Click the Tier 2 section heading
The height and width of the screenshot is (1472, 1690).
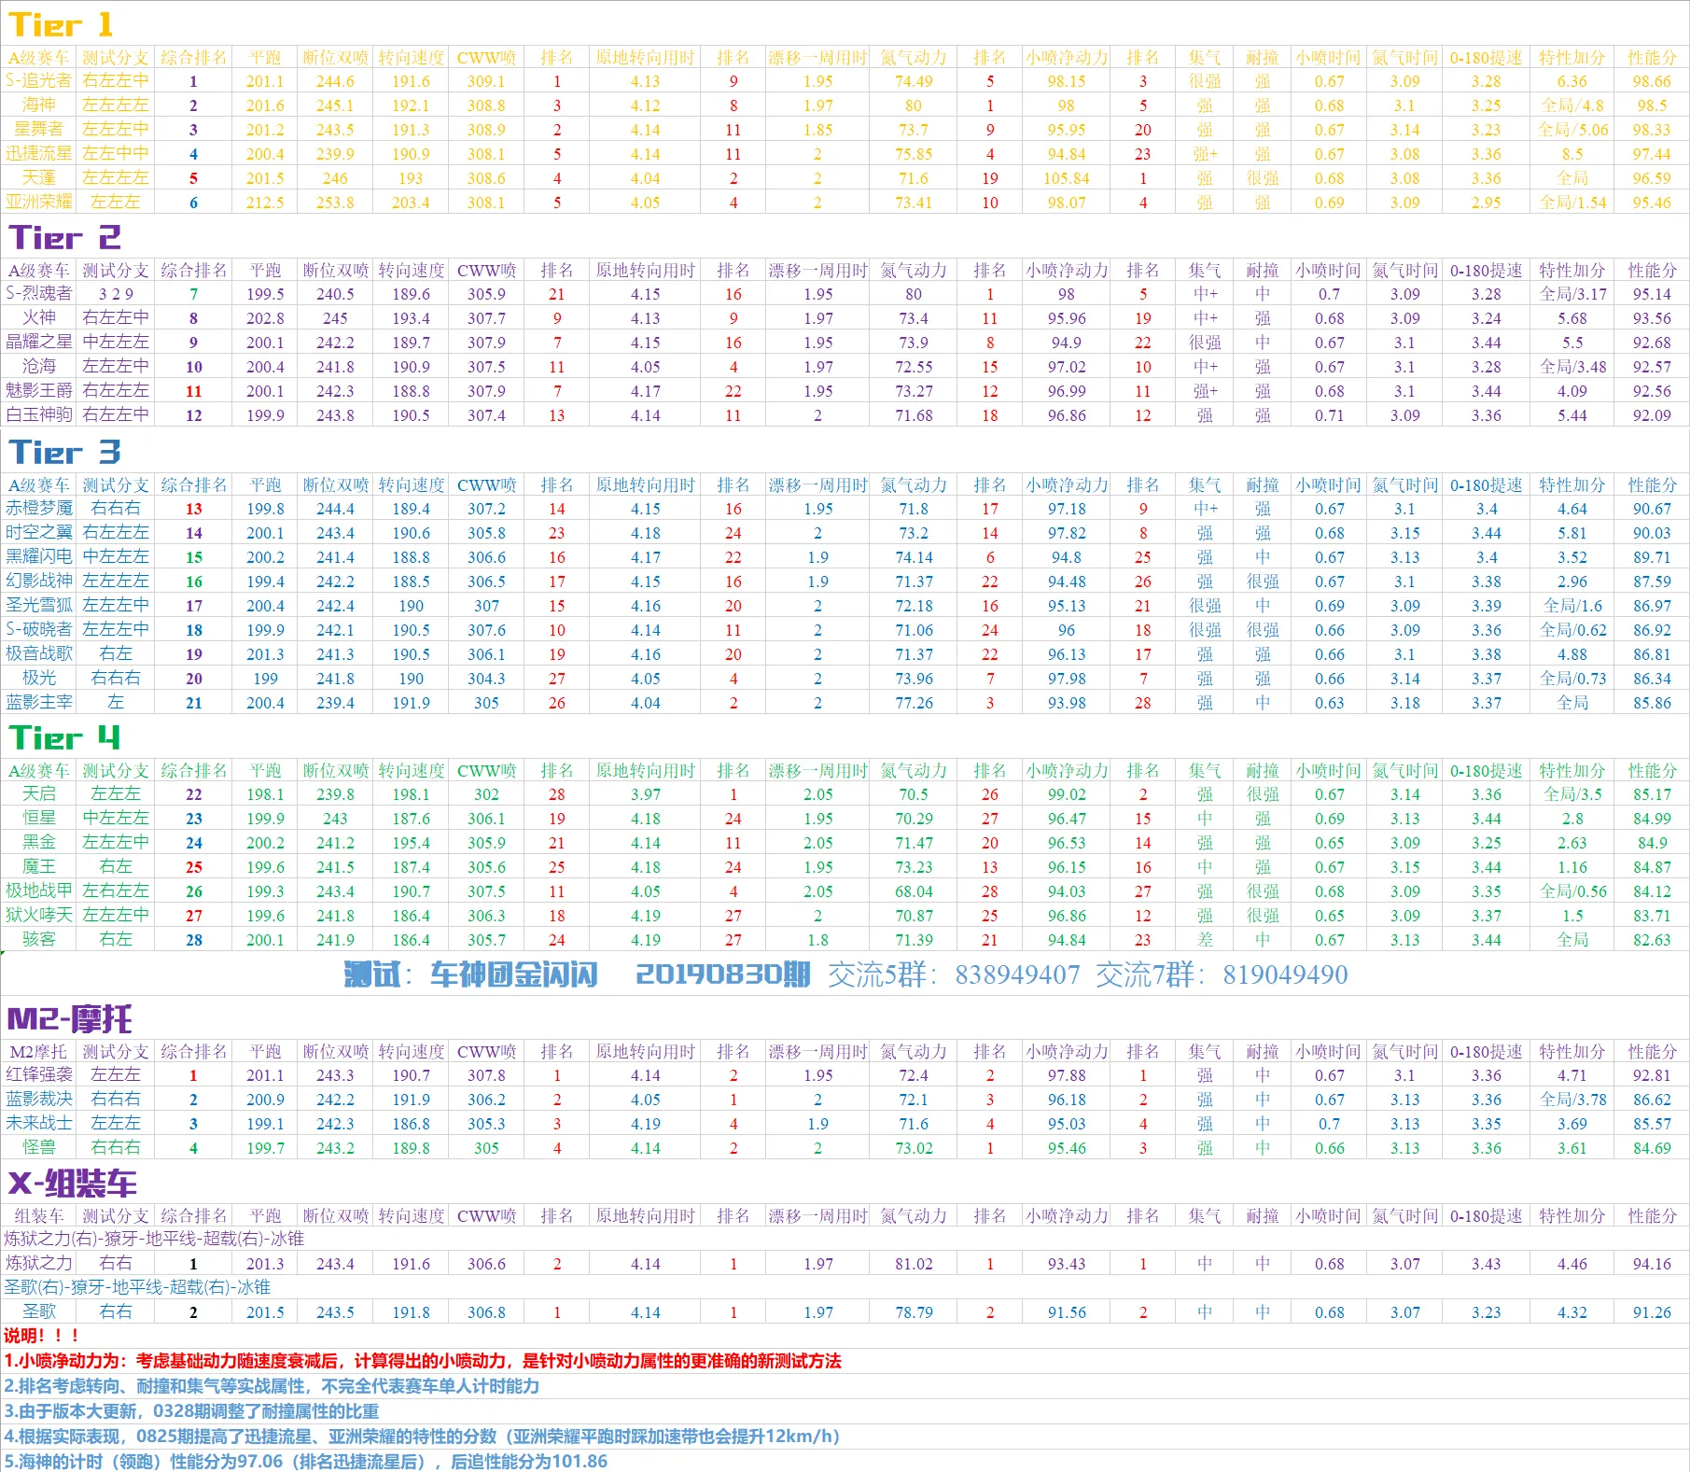coord(64,237)
